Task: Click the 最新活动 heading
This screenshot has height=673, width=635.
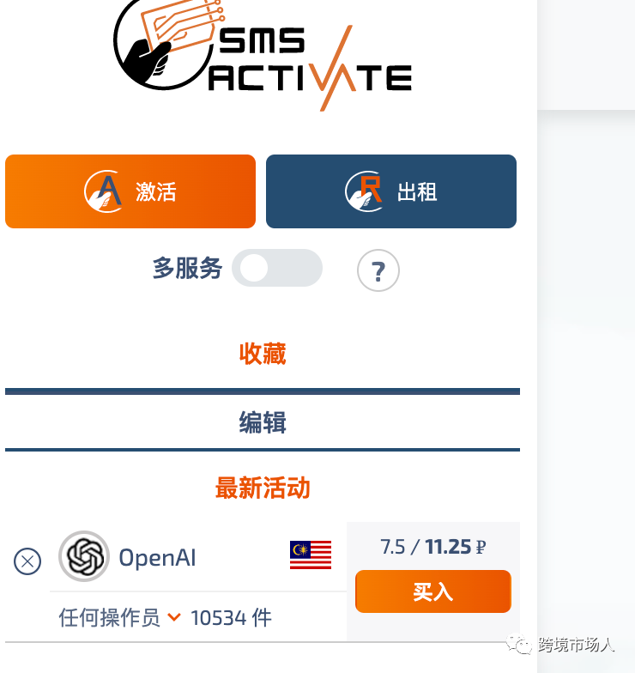Action: pyautogui.click(x=263, y=488)
